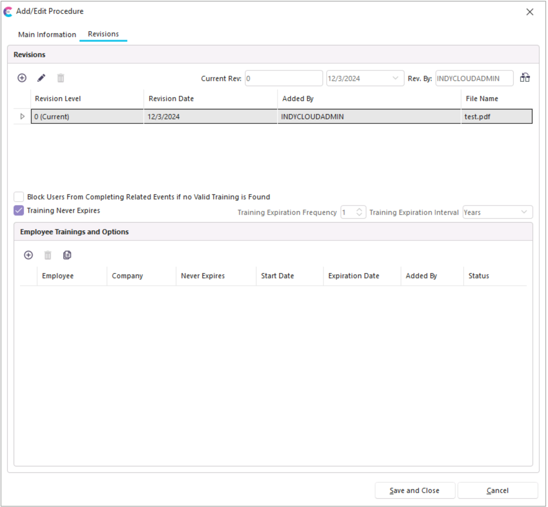Image resolution: width=548 pixels, height=507 pixels.
Task: Click the Current Rev input field
Action: [x=283, y=78]
